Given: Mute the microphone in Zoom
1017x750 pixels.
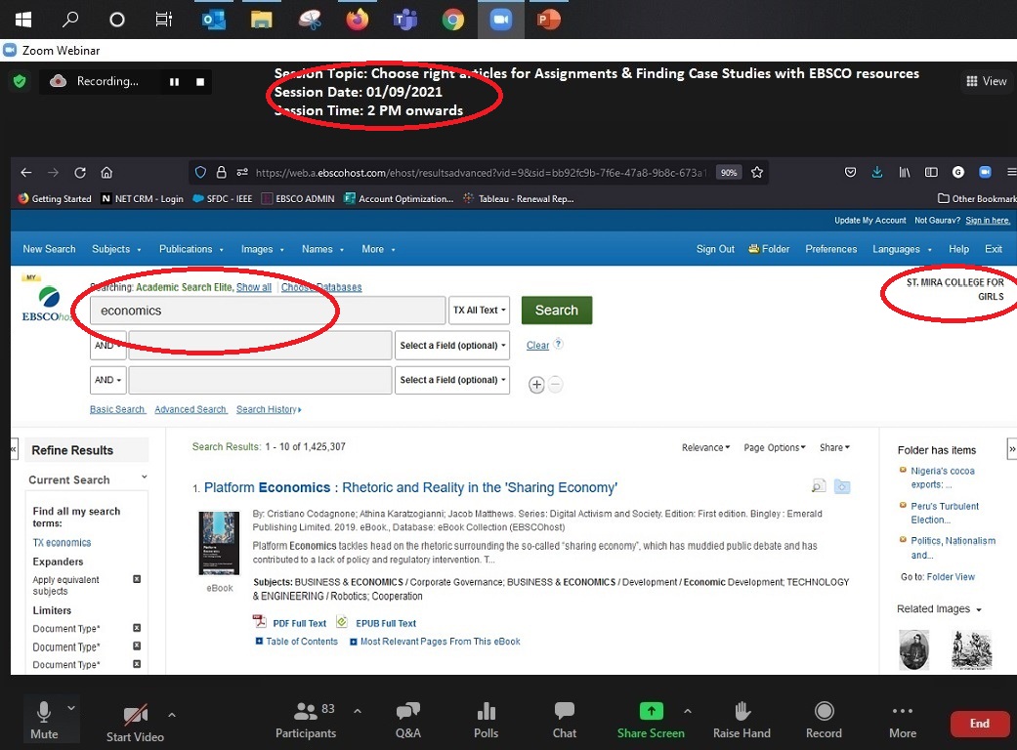Looking at the screenshot, I should point(43,720).
